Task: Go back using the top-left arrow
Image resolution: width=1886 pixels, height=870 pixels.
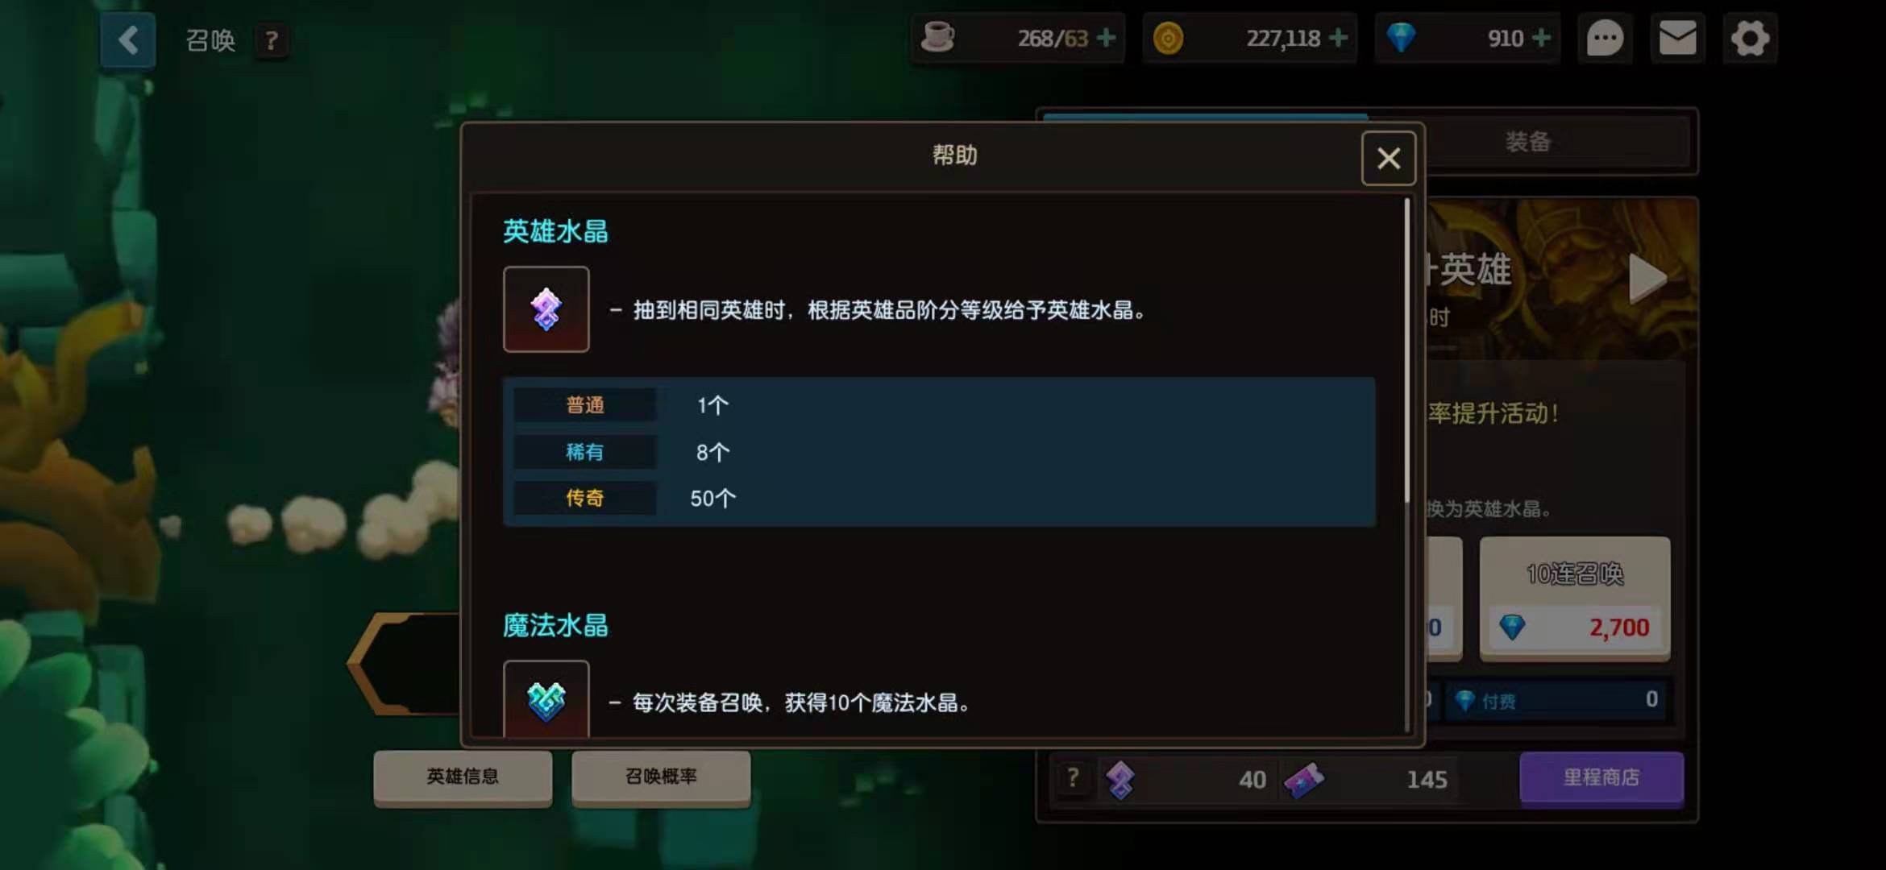Action: pos(128,40)
